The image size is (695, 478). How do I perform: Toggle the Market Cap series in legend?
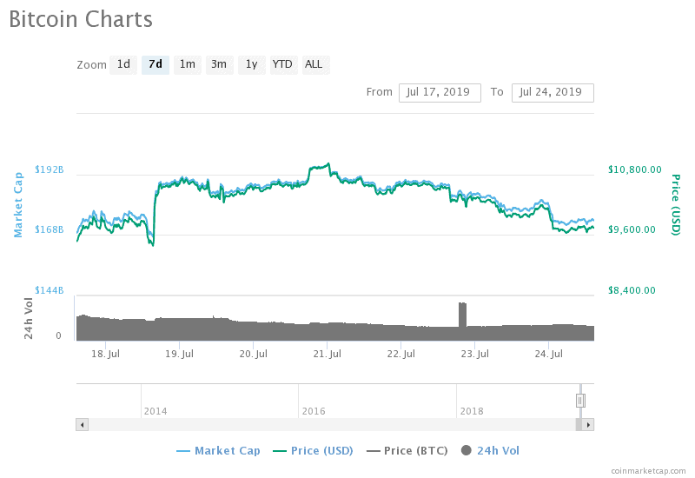218,451
